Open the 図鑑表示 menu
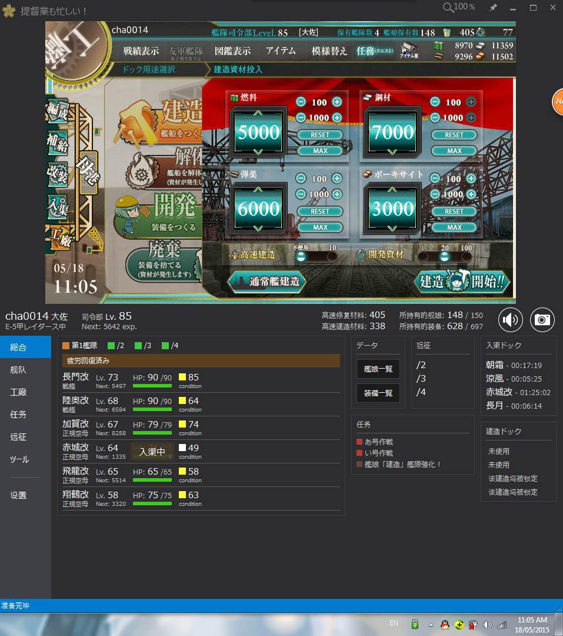Viewport: 563px width, 636px height. pyautogui.click(x=232, y=51)
